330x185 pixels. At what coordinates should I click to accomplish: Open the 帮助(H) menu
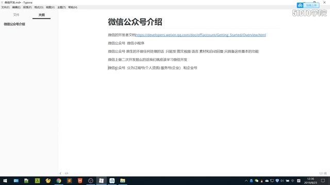click(73, 7)
